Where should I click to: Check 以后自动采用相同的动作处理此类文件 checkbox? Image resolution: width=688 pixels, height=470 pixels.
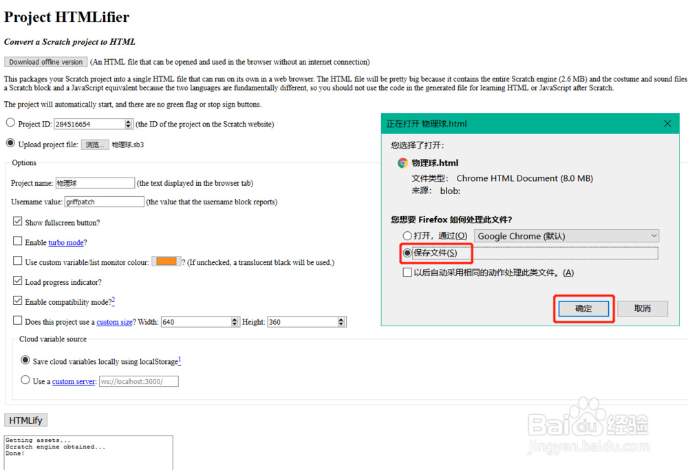point(407,273)
